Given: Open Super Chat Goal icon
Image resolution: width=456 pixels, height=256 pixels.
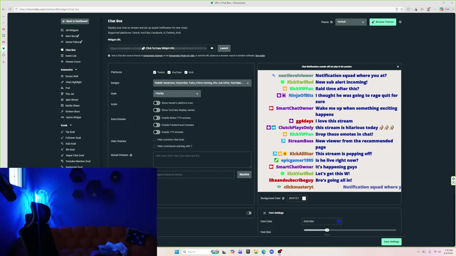Looking at the screenshot, I should click(62, 155).
